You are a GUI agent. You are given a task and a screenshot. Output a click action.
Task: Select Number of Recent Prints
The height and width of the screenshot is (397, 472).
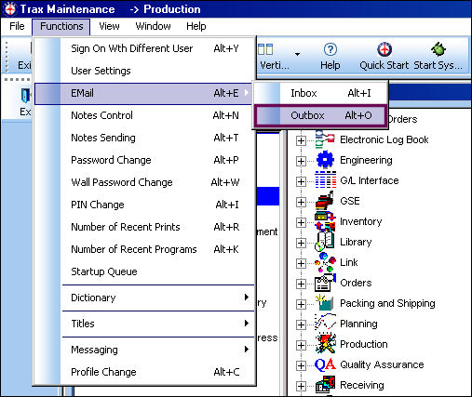point(144,227)
